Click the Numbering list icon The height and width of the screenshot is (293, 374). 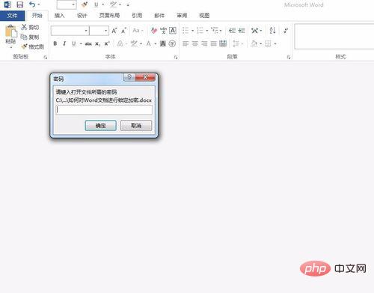point(200,31)
